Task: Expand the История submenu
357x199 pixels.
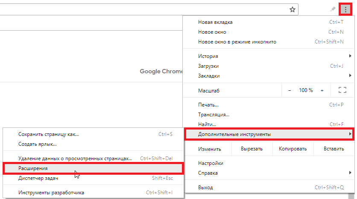Action: pyautogui.click(x=269, y=56)
